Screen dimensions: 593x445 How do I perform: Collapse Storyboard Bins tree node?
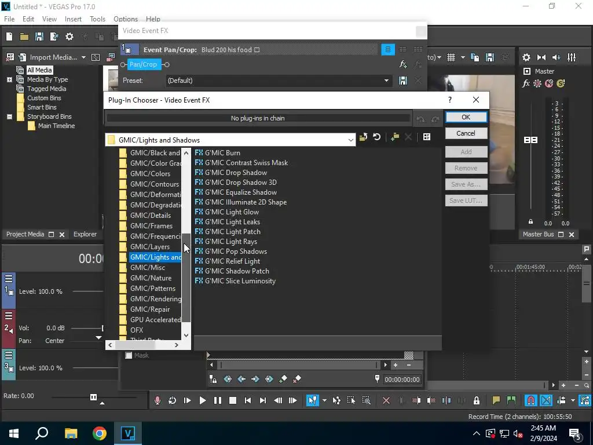(9, 116)
